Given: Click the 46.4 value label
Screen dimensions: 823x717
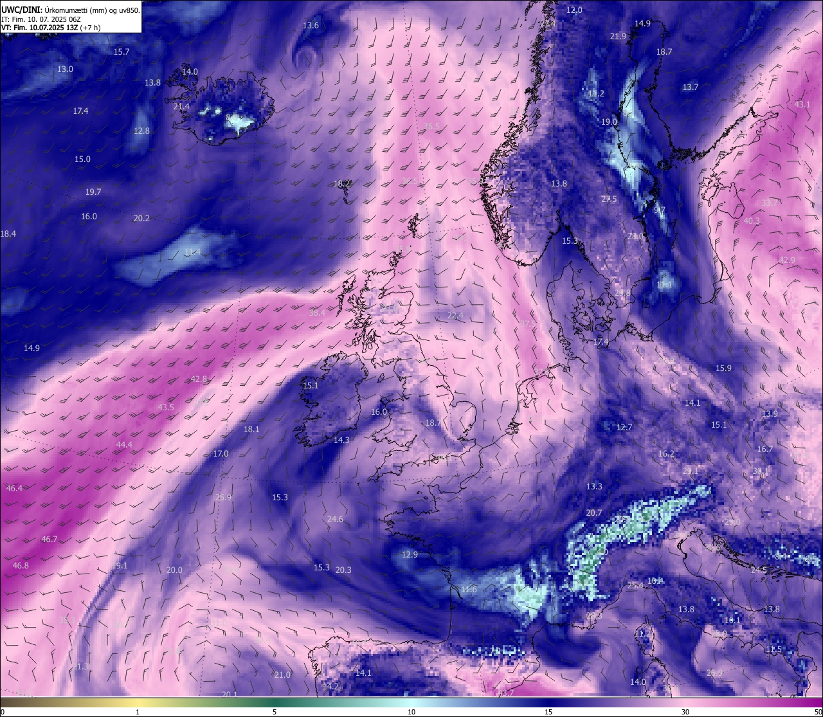Looking at the screenshot, I should click(14, 488).
